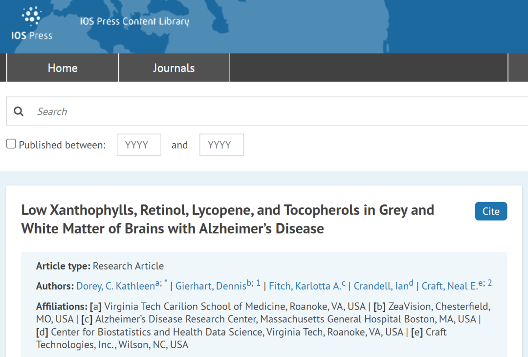
Task: Enable the Published between checkbox
Action: [x=11, y=144]
